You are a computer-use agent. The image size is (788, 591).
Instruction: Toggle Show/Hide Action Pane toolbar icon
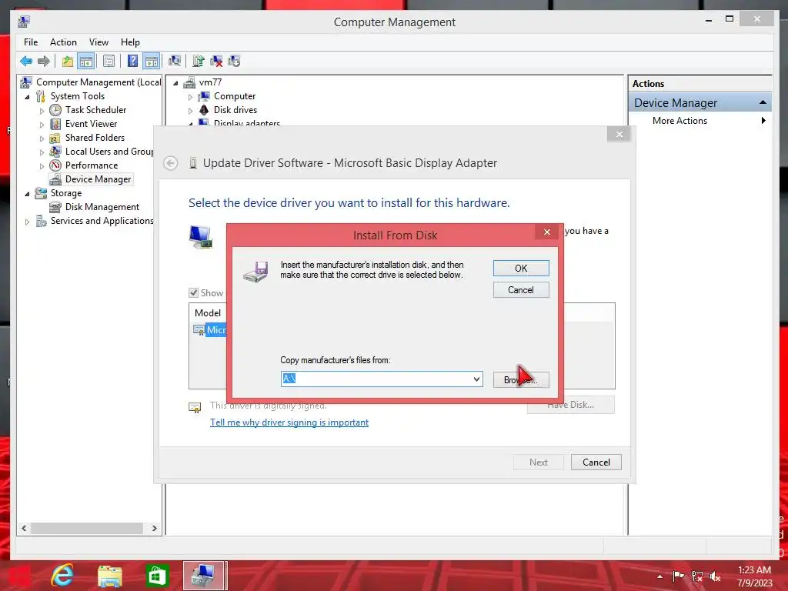pyautogui.click(x=152, y=62)
